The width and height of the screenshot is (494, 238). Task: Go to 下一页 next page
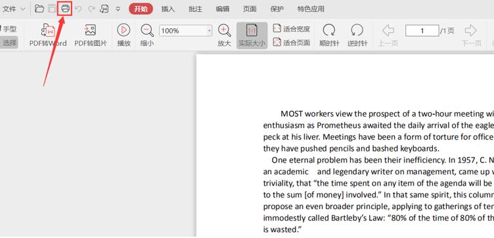tap(471, 35)
